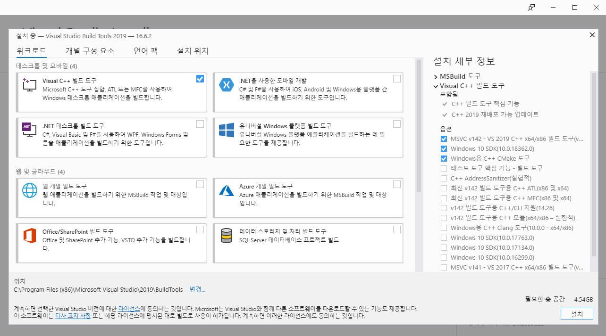Click the data storage database icon
The width and height of the screenshot is (606, 336).
pos(227,236)
